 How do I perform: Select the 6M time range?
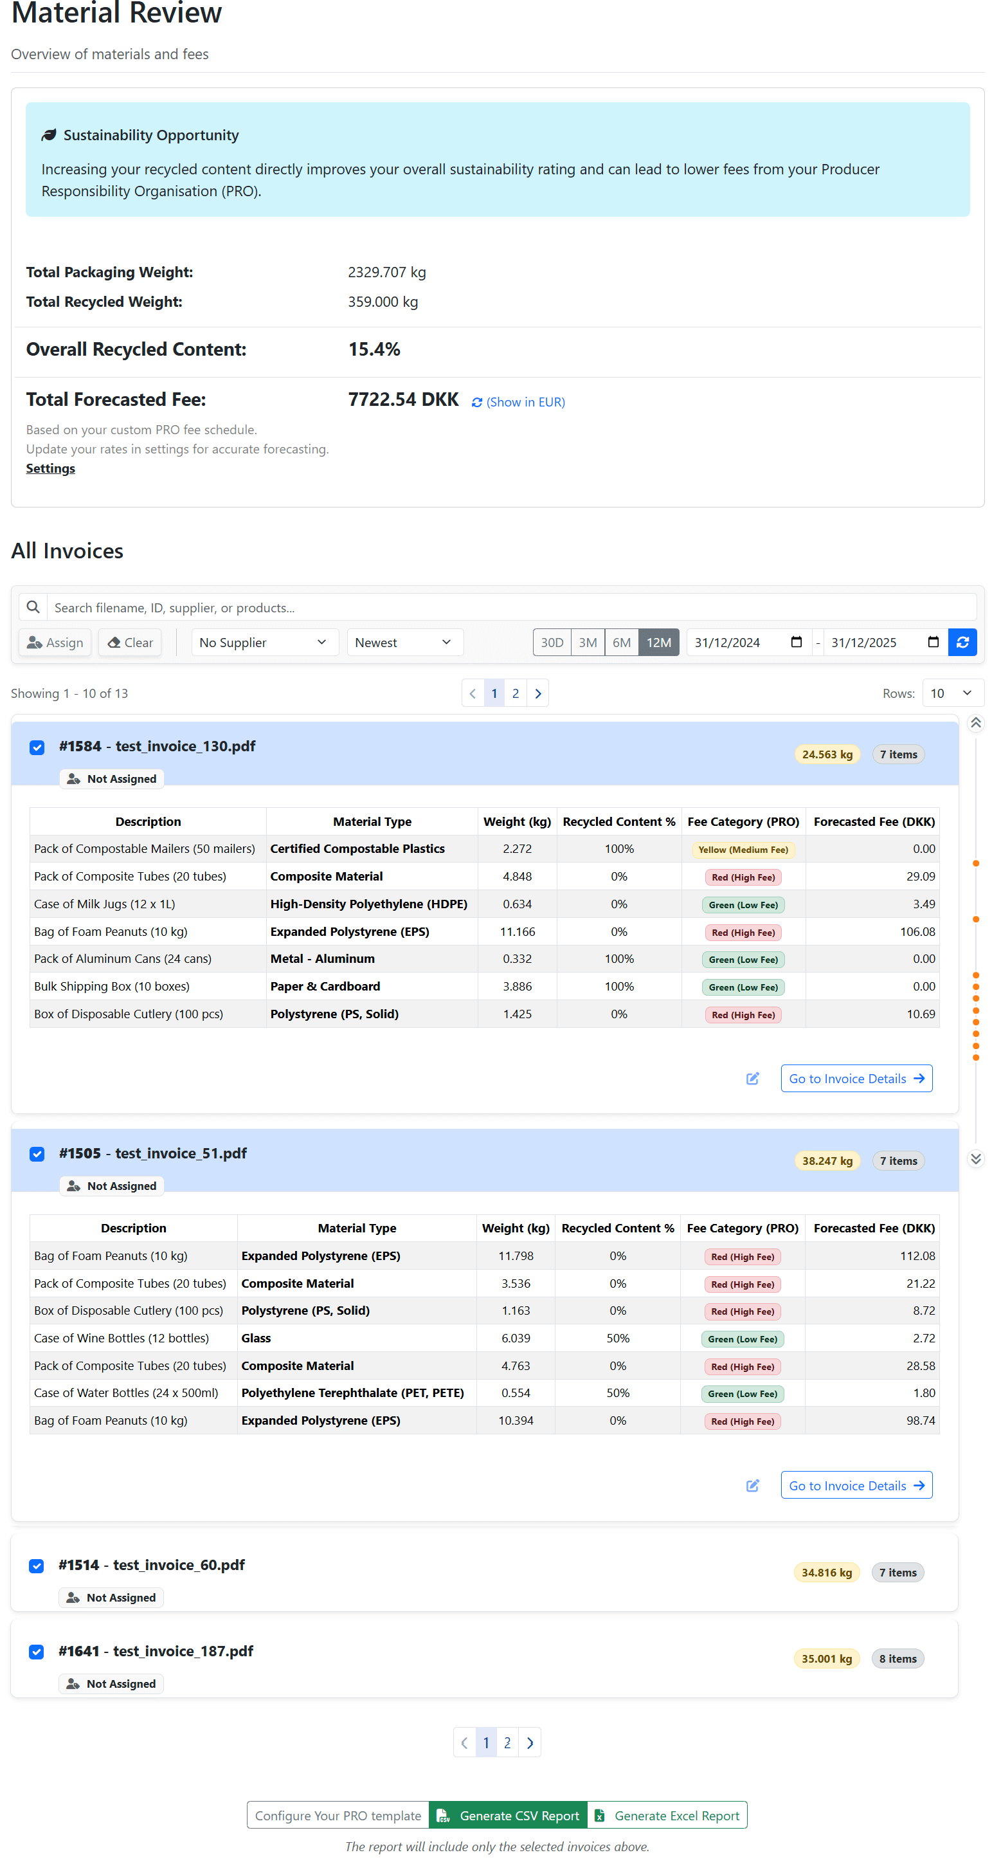coord(622,642)
